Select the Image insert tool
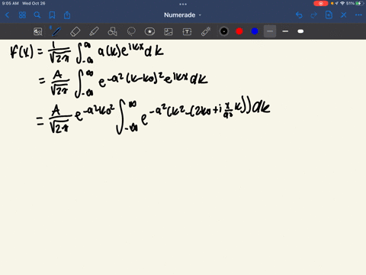The image size is (366, 275). point(169,31)
